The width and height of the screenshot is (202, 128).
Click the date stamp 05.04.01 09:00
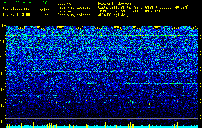coord(16,15)
